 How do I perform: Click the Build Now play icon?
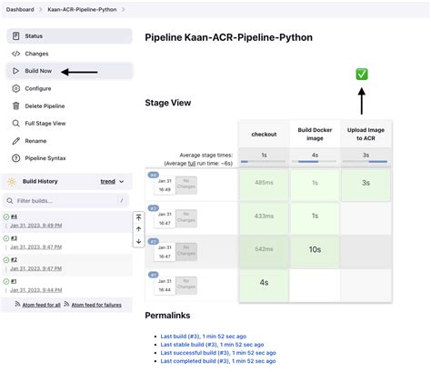(x=15, y=71)
